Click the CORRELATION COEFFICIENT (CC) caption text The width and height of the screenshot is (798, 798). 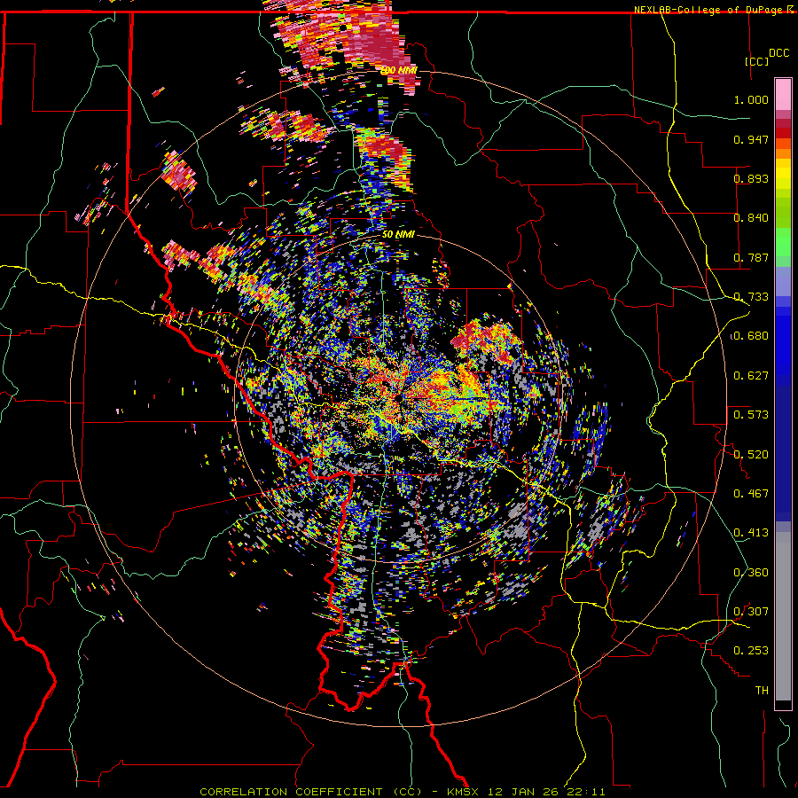click(x=310, y=792)
